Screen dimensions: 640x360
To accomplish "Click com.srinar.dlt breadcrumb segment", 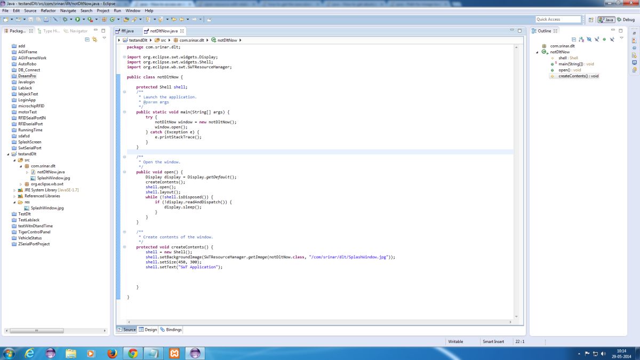I will [x=190, y=40].
